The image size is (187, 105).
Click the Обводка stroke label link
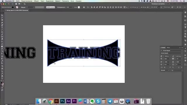23,7
